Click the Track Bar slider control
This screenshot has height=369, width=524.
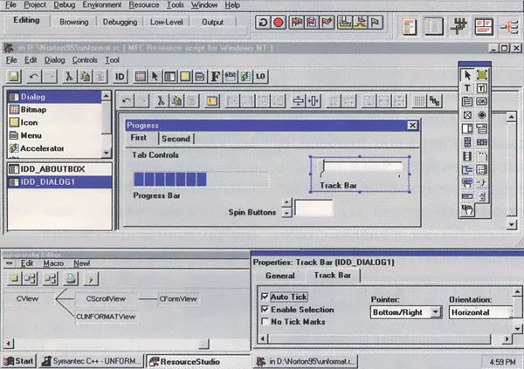(361, 168)
